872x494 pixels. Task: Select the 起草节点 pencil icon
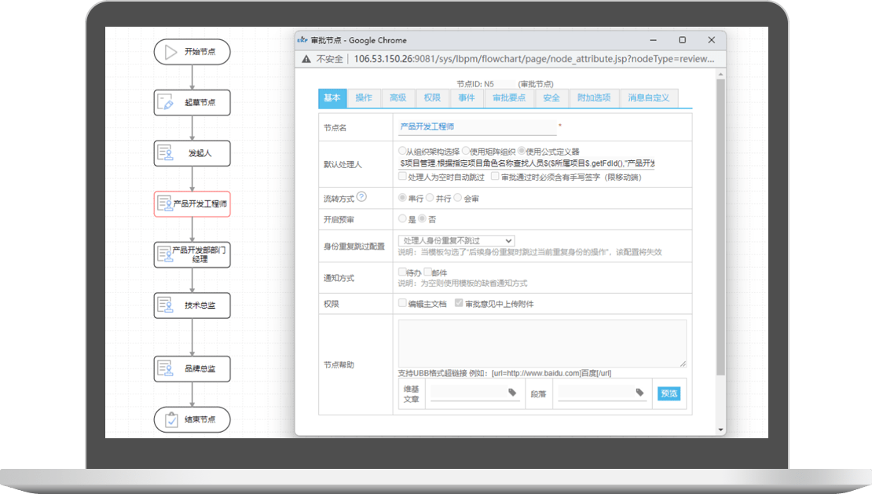coord(165,102)
